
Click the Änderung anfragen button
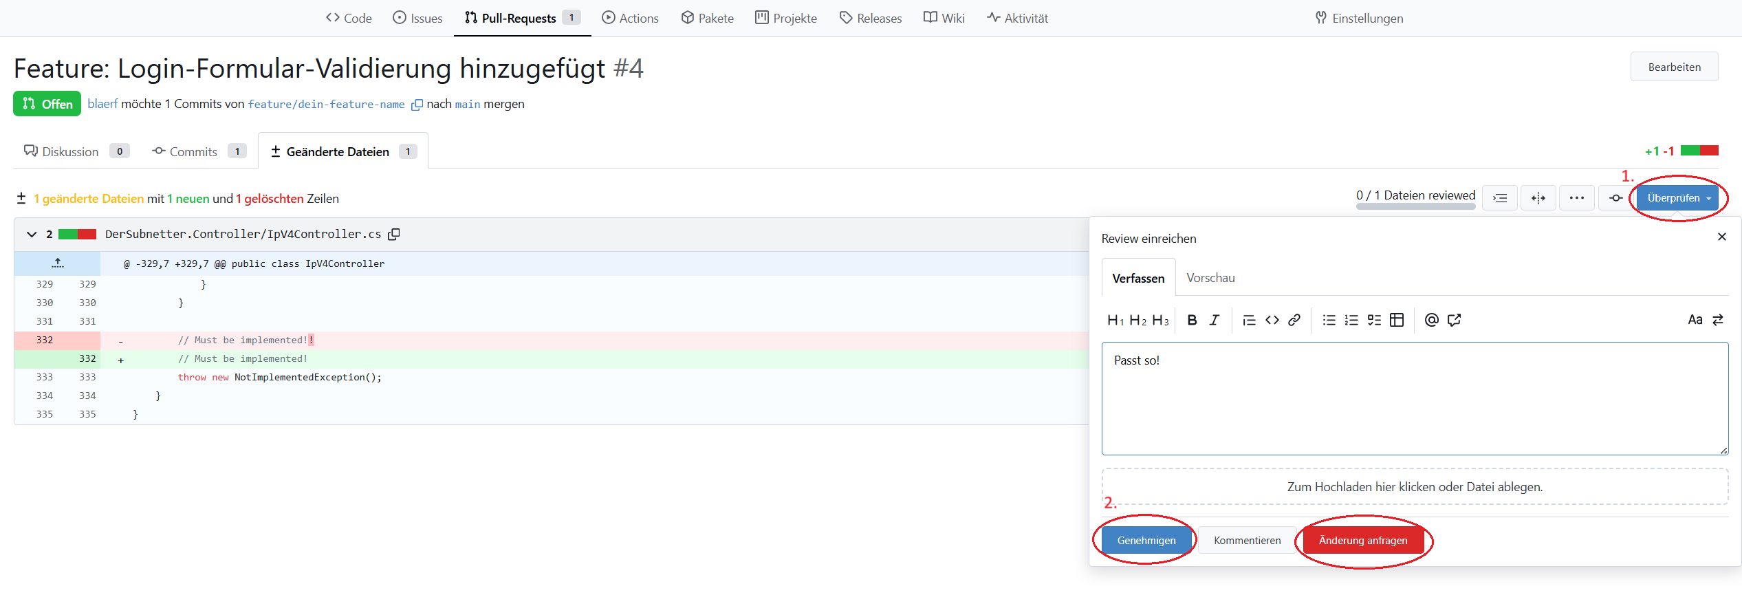(x=1362, y=541)
